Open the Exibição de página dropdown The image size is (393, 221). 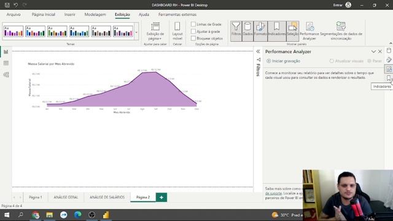tap(155, 31)
